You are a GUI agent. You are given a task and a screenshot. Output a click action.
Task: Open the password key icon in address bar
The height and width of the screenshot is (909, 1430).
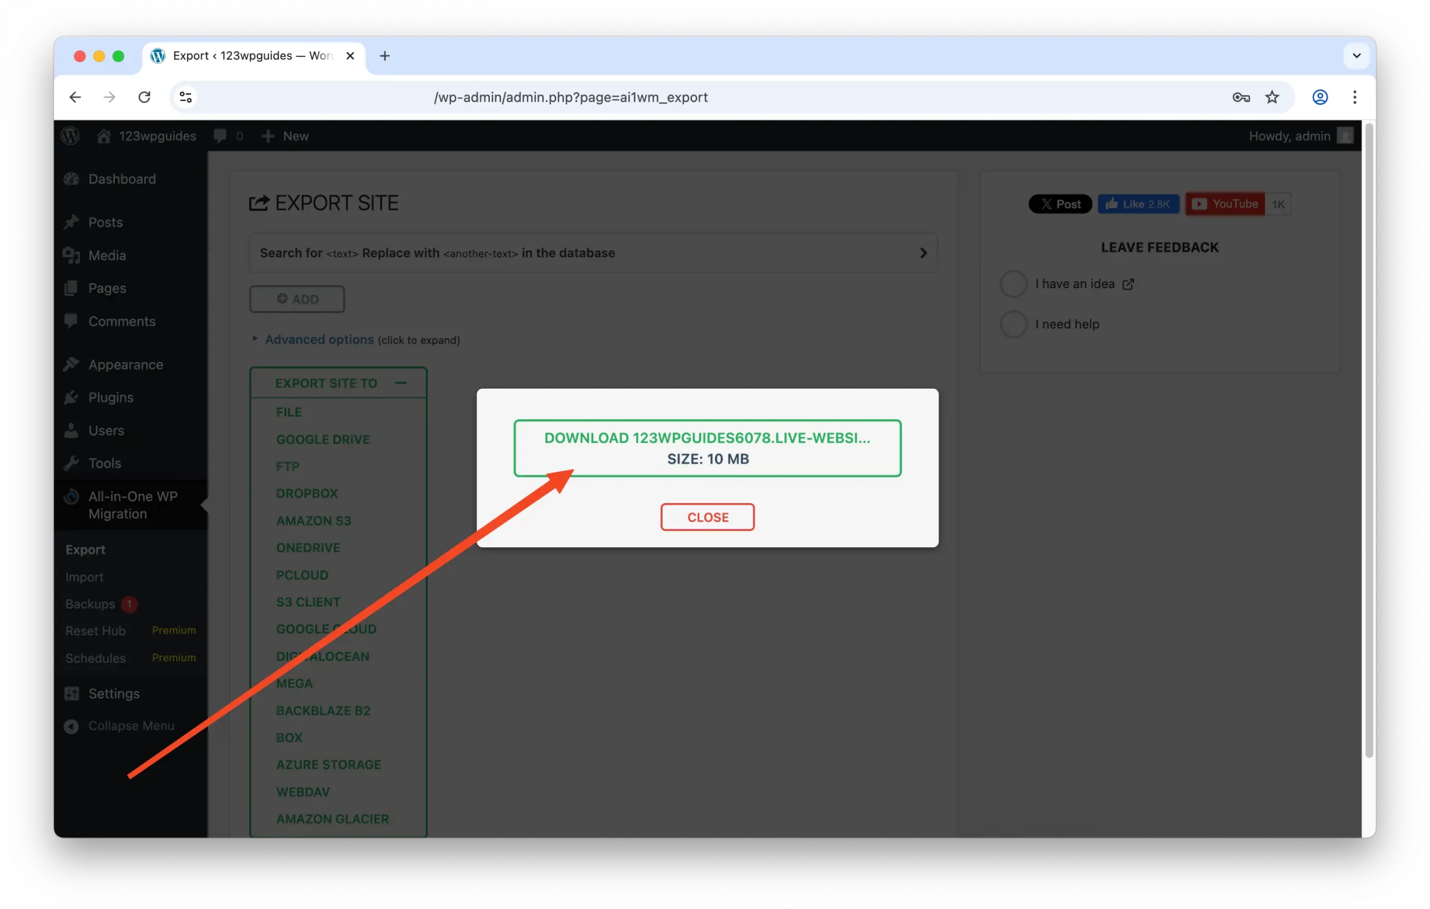(1241, 97)
